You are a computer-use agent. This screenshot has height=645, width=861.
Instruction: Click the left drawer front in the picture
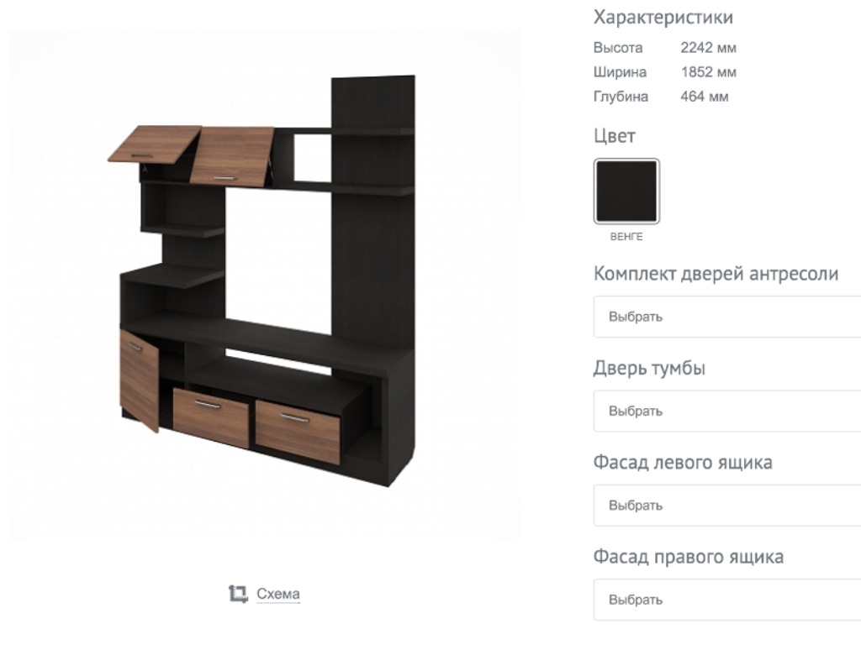[x=211, y=417]
